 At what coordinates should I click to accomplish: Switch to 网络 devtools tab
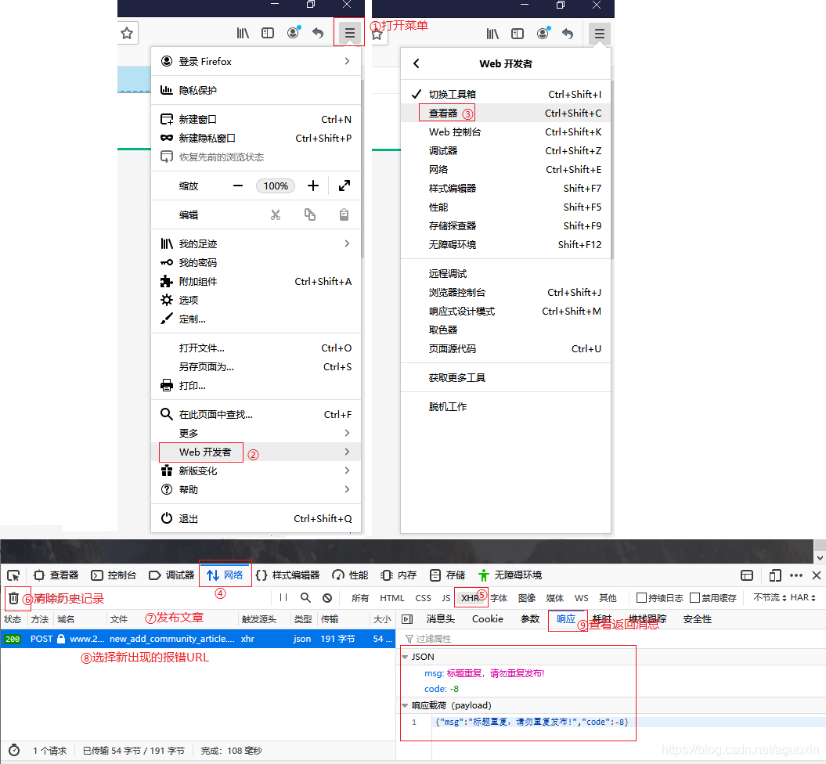pos(225,575)
